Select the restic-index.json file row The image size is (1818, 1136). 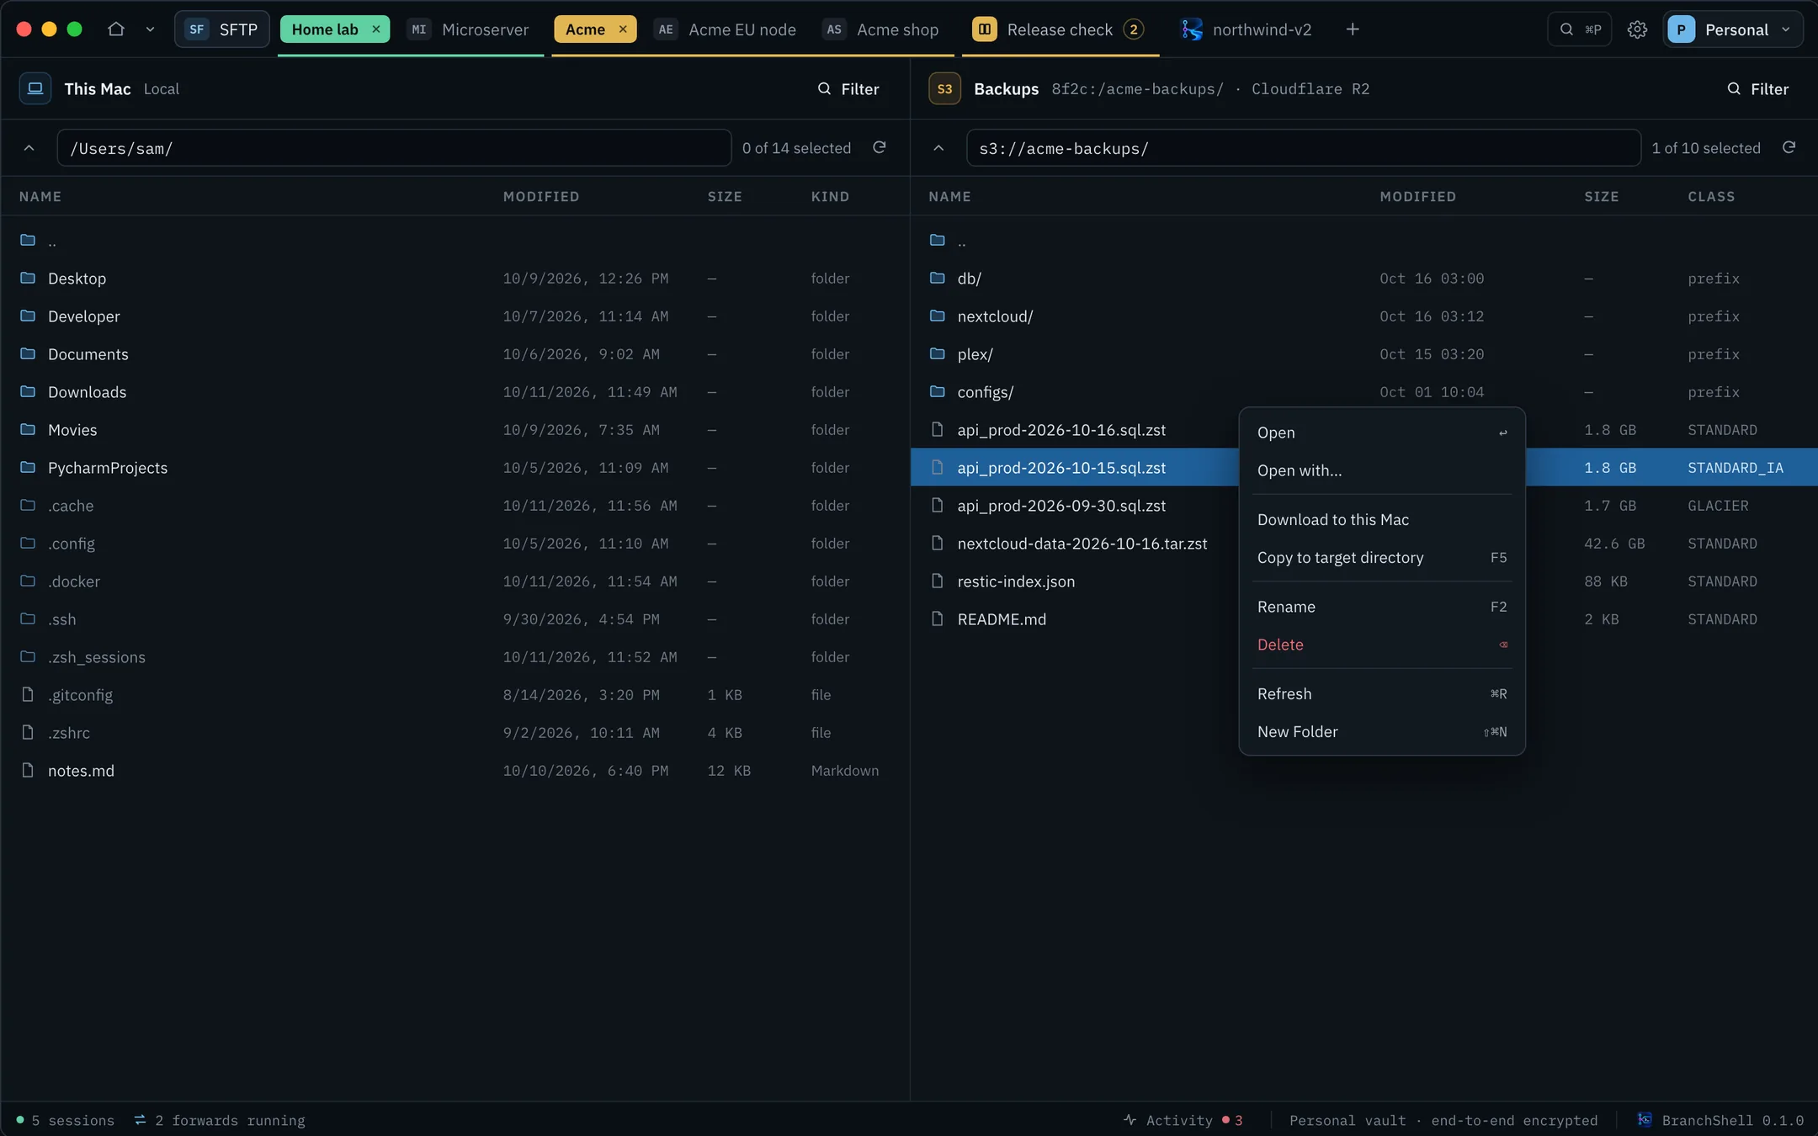pyautogui.click(x=1363, y=581)
